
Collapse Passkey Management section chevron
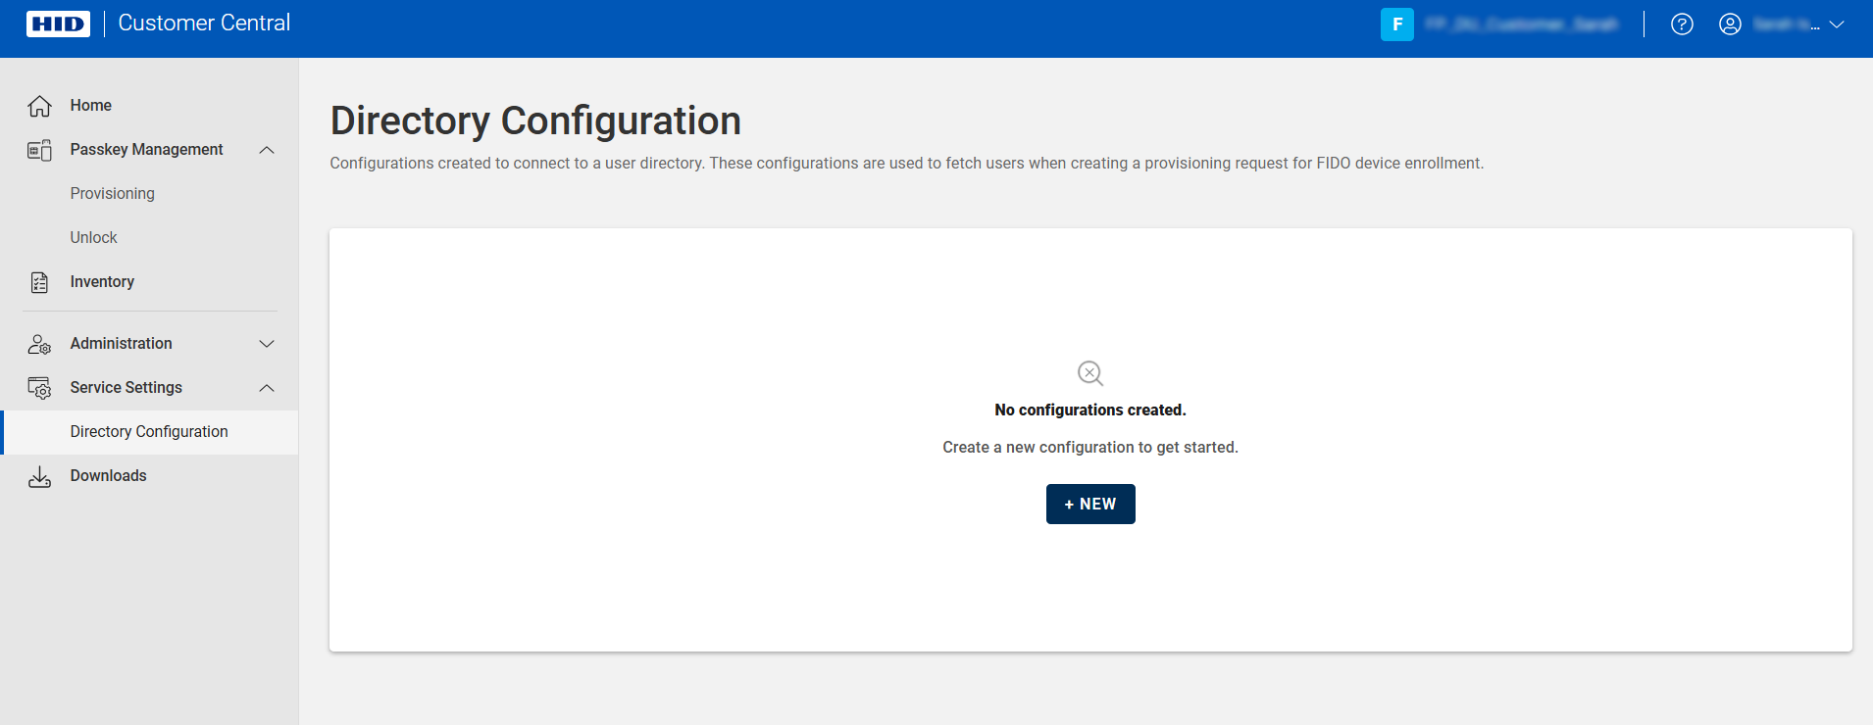coord(267,150)
